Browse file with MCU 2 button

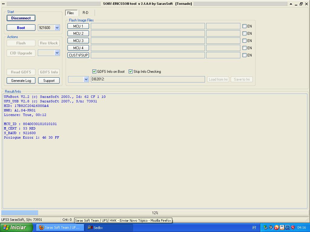click(78, 33)
